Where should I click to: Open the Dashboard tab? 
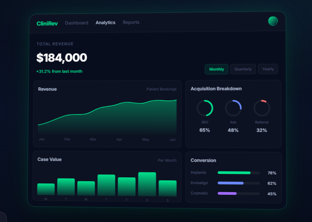point(76,23)
